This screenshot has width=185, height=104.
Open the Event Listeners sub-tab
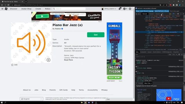click(x=157, y=52)
